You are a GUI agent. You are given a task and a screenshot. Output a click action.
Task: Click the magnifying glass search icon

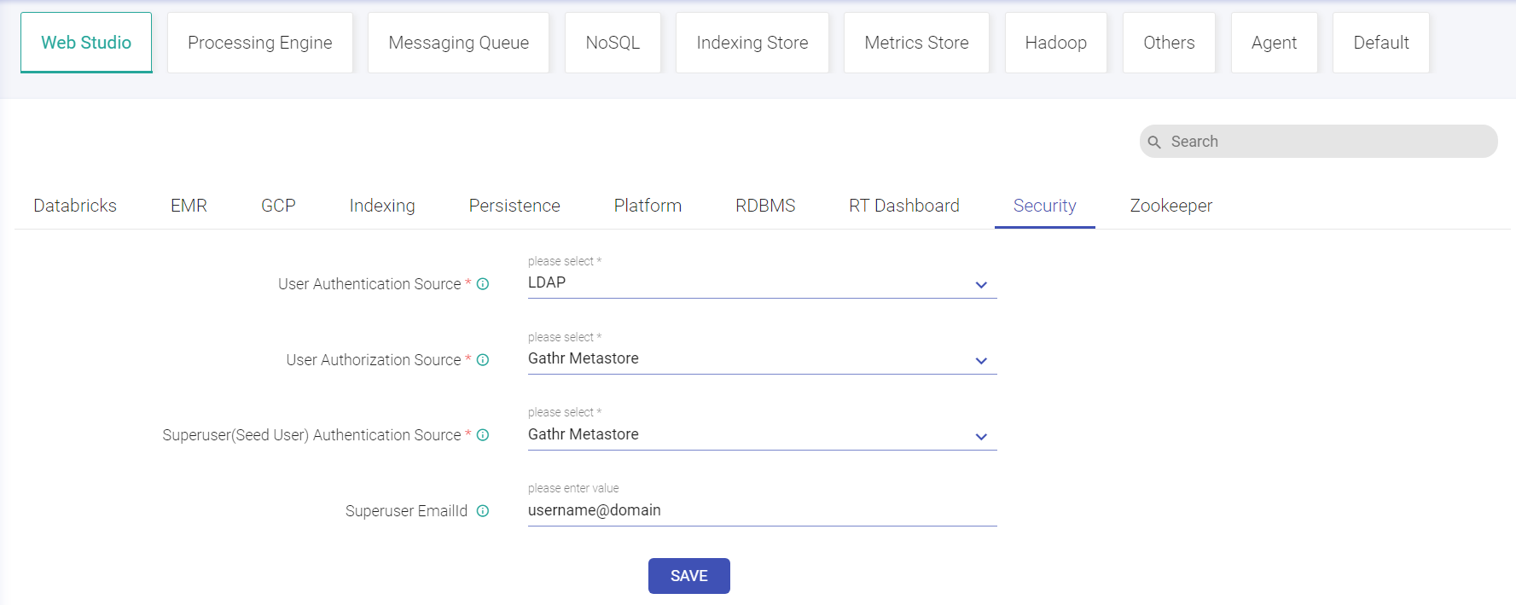(x=1154, y=143)
